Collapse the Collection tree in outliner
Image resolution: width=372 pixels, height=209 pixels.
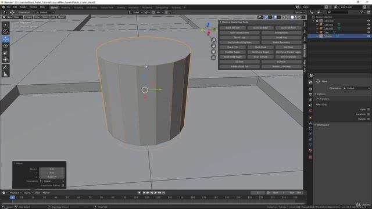click(313, 21)
